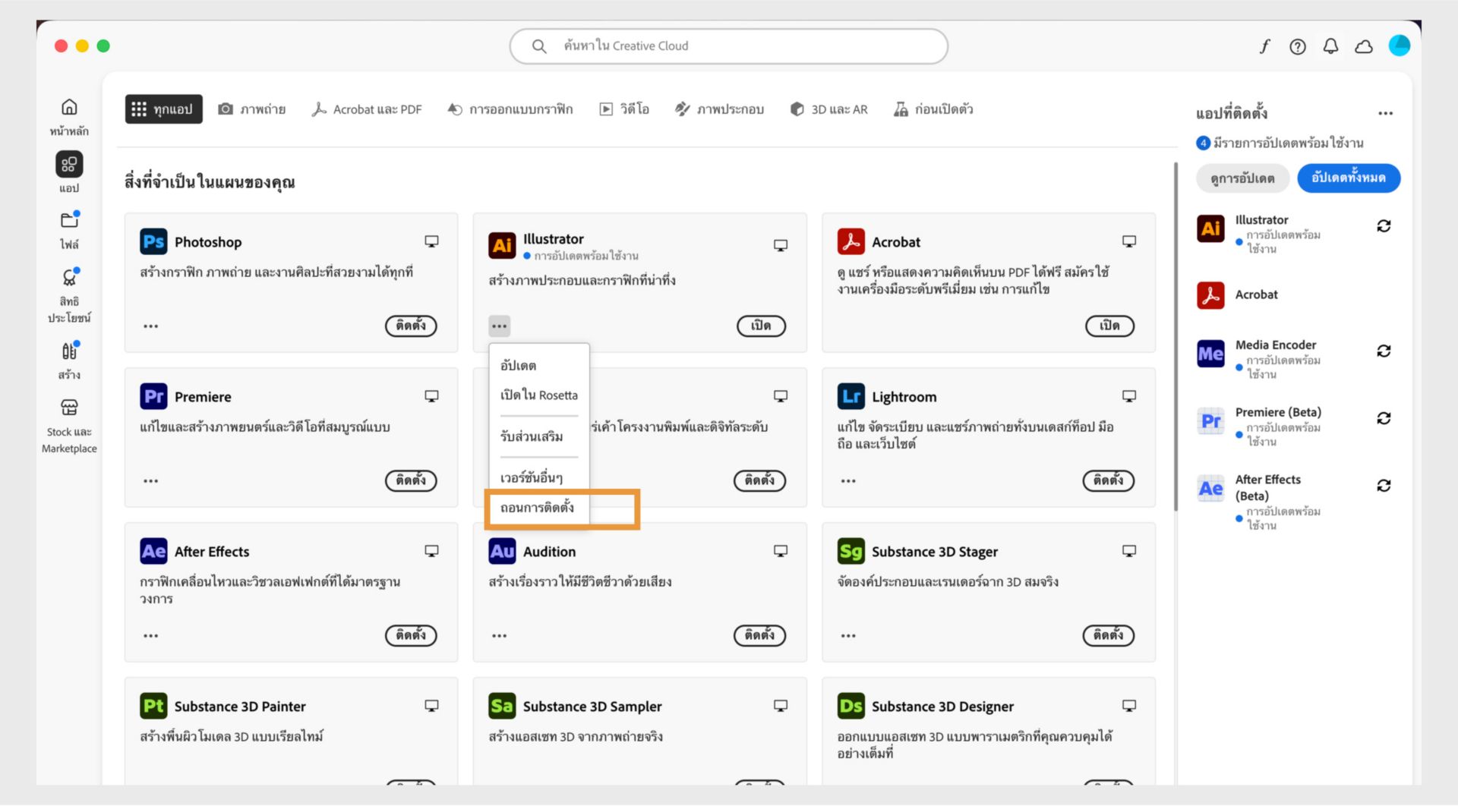This screenshot has width=1458, height=806.
Task: Click update icon for Illustrator in installed list
Action: tap(1384, 226)
